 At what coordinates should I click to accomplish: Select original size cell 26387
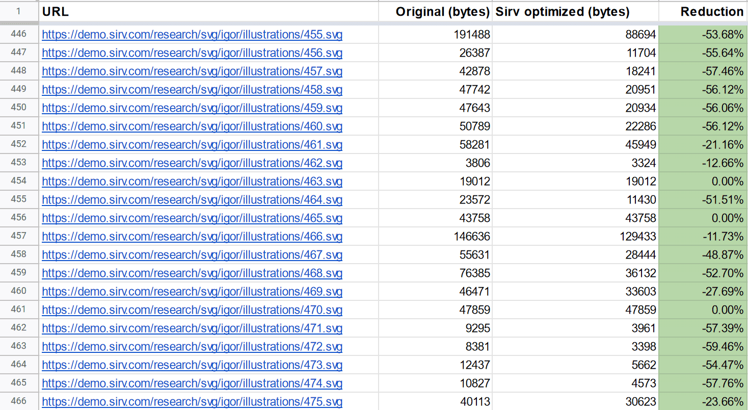tap(435, 53)
